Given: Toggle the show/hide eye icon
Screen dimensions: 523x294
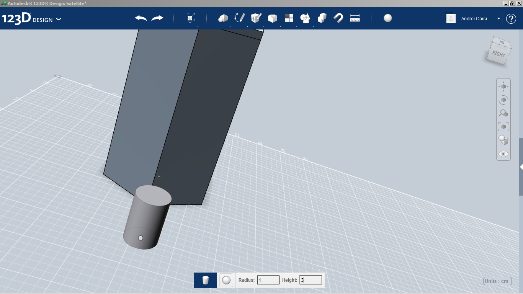Looking at the screenshot, I should pyautogui.click(x=503, y=154).
